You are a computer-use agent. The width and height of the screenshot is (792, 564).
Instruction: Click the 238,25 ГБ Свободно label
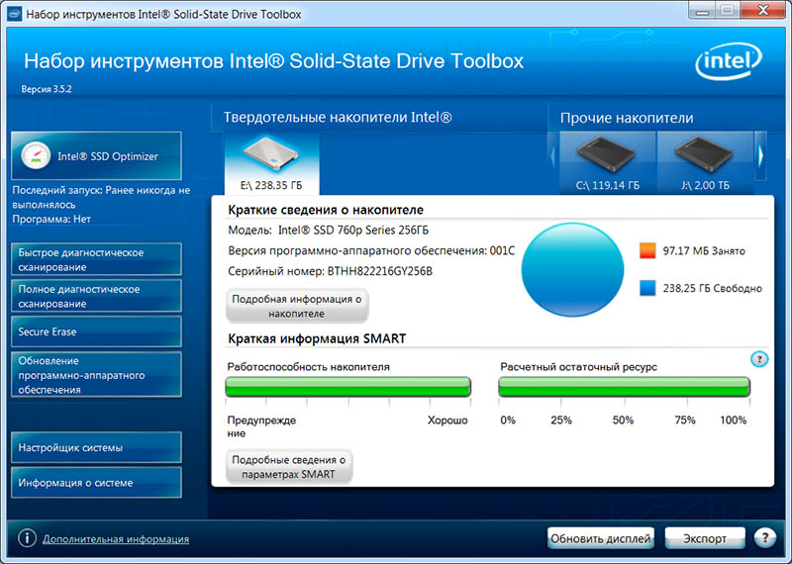[712, 288]
